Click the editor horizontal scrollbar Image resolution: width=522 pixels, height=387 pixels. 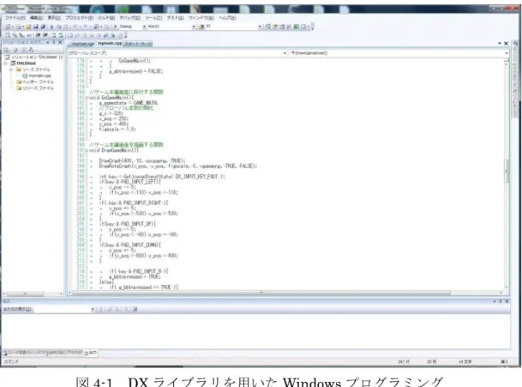(261, 293)
